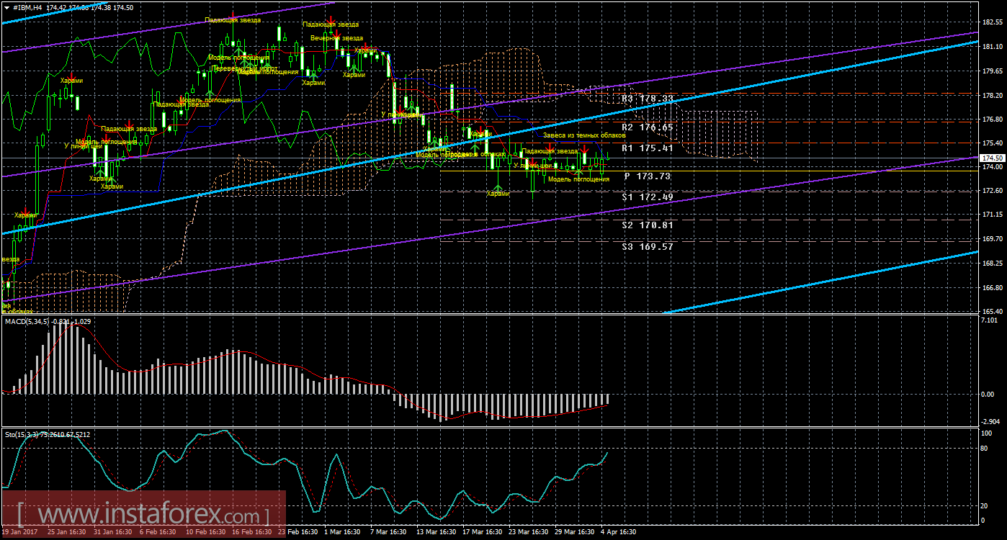1007x540 pixels.
Task: Select the 25 Jan 16:30 time label
Action: click(66, 532)
